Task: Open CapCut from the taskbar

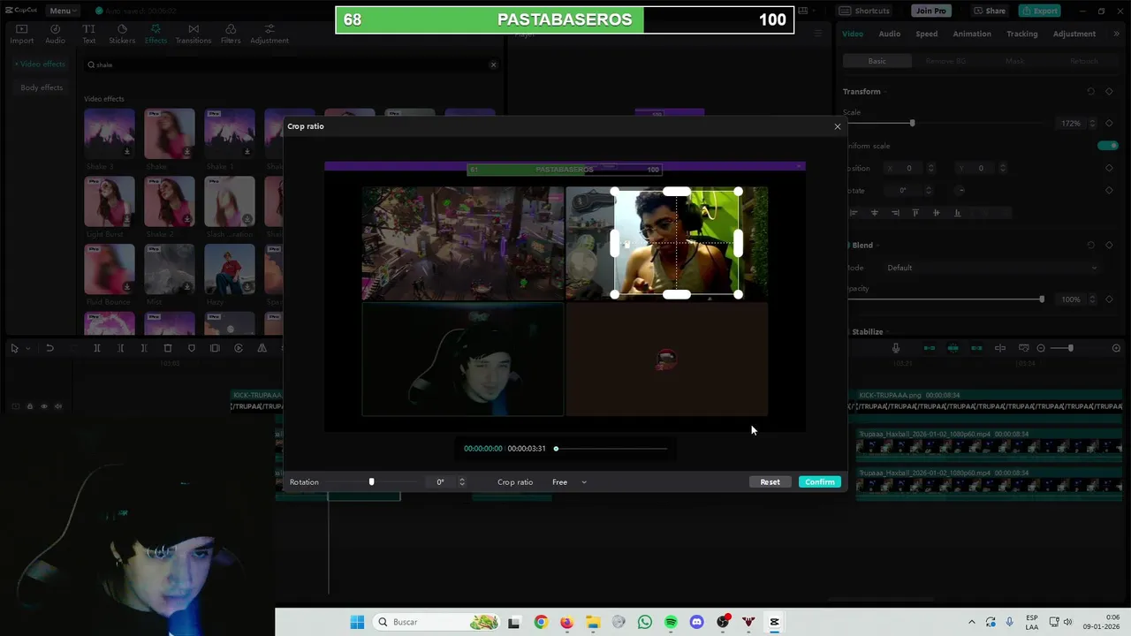Action: (x=774, y=622)
